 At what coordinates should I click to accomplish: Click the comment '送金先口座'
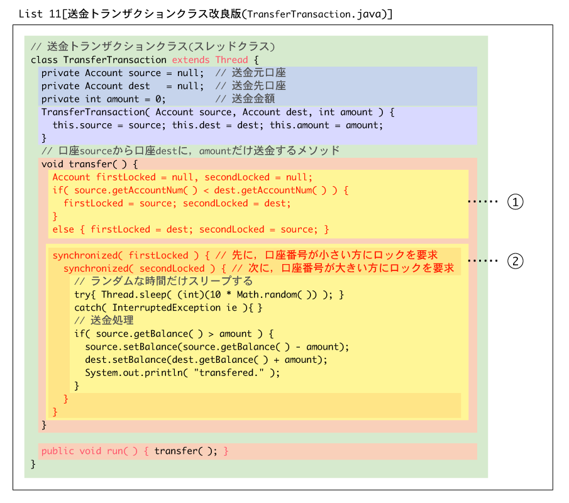pyautogui.click(x=250, y=86)
